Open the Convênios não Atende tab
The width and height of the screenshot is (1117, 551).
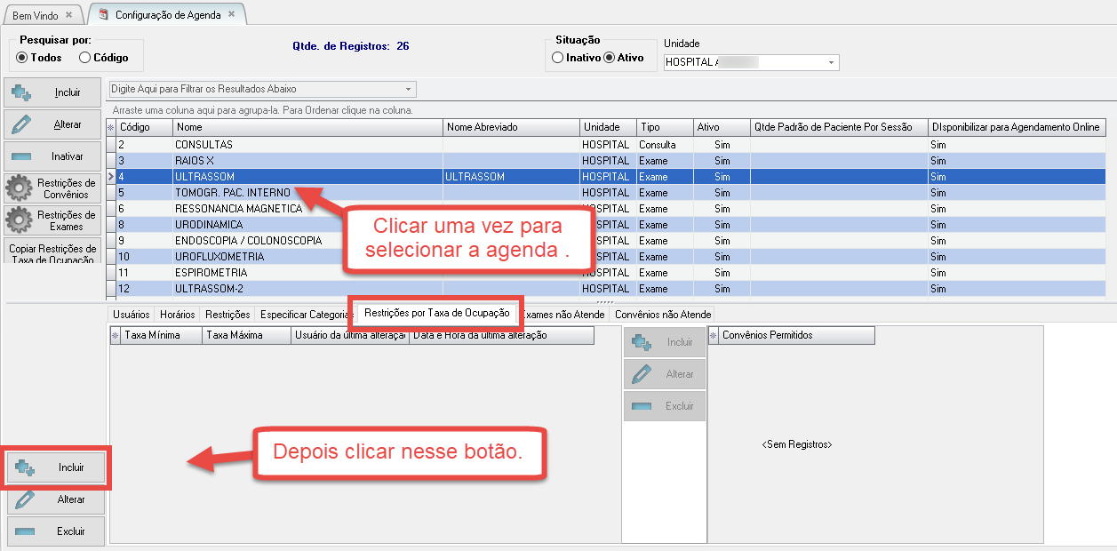pos(663,315)
